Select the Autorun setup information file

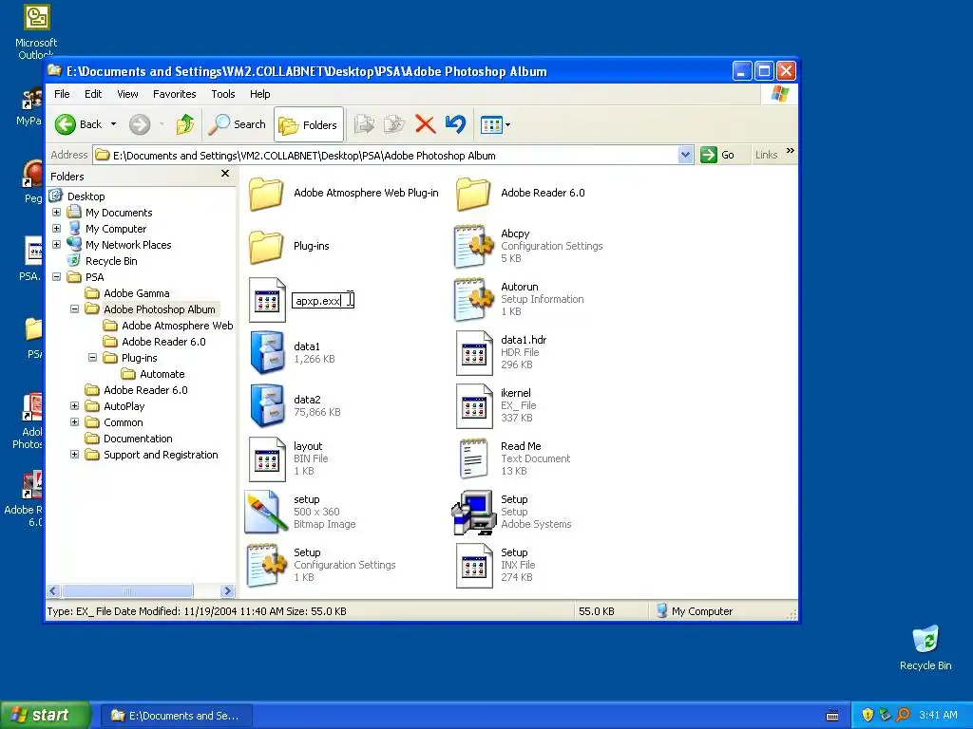tap(474, 299)
